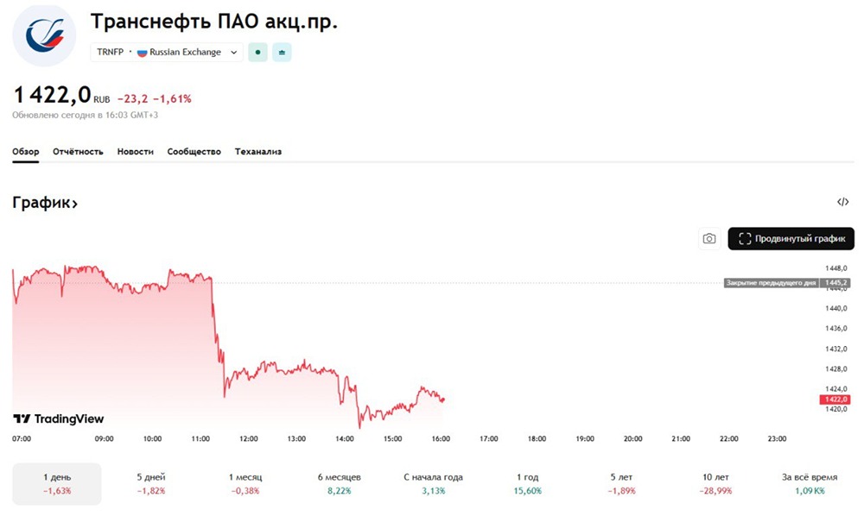The image size is (864, 516).
Task: Click the Russian flag exchange icon
Action: (x=143, y=53)
